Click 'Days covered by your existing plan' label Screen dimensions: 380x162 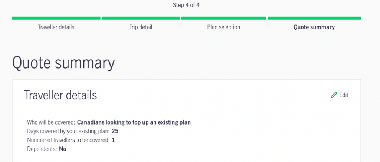coord(68,131)
